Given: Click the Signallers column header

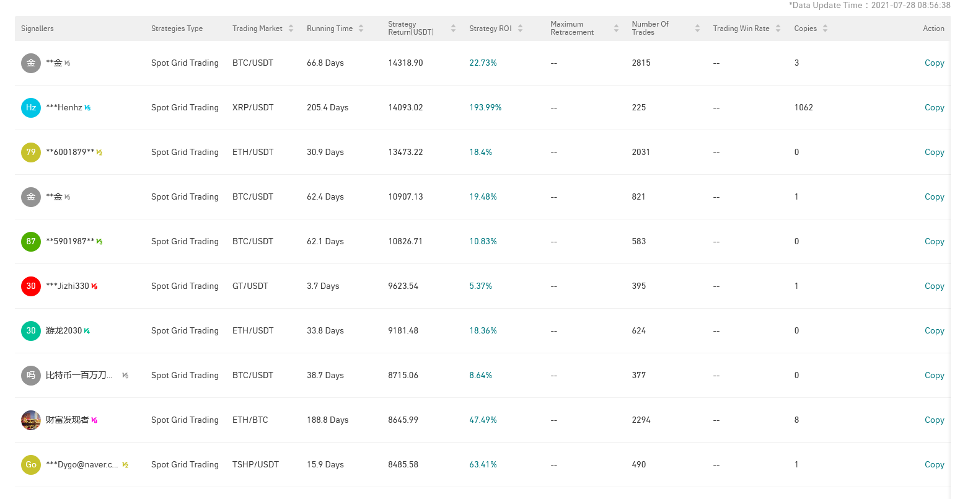Looking at the screenshot, I should click(37, 29).
